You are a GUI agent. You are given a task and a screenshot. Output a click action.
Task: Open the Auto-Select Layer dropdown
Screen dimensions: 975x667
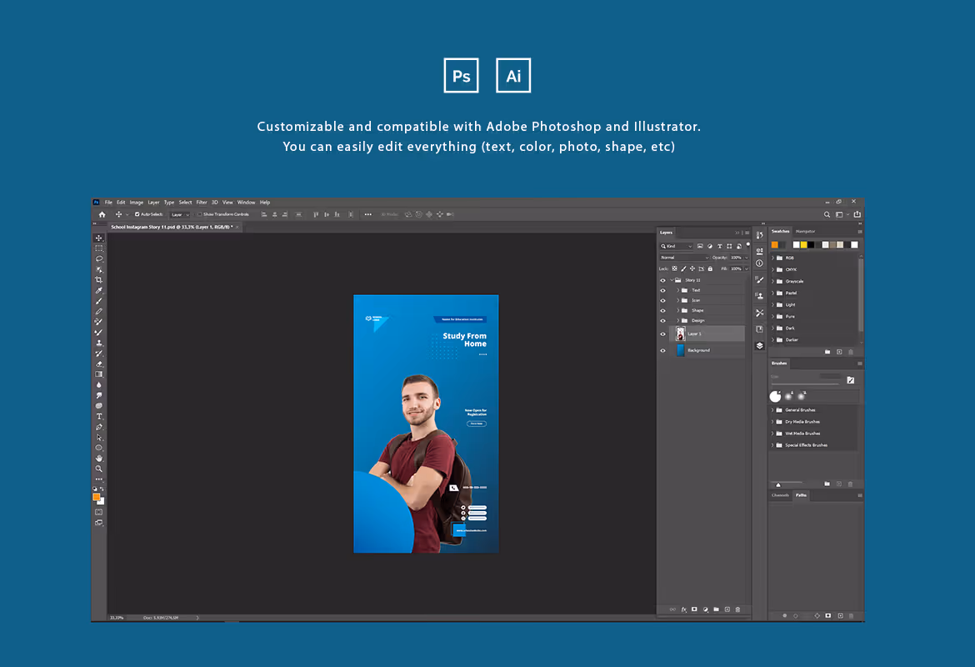pyautogui.click(x=180, y=214)
